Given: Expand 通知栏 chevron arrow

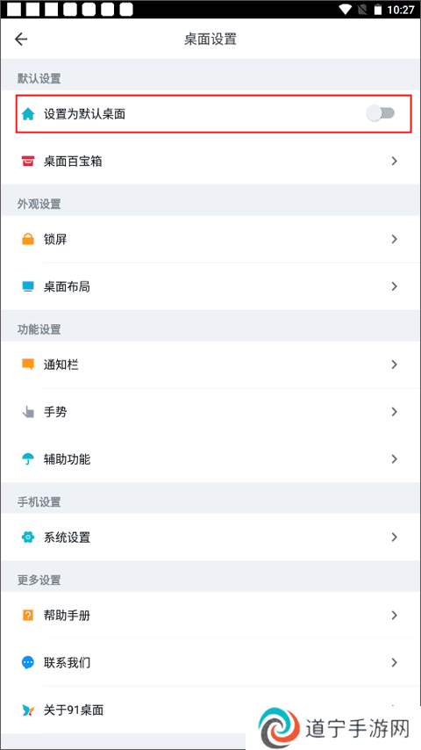Looking at the screenshot, I should [394, 364].
